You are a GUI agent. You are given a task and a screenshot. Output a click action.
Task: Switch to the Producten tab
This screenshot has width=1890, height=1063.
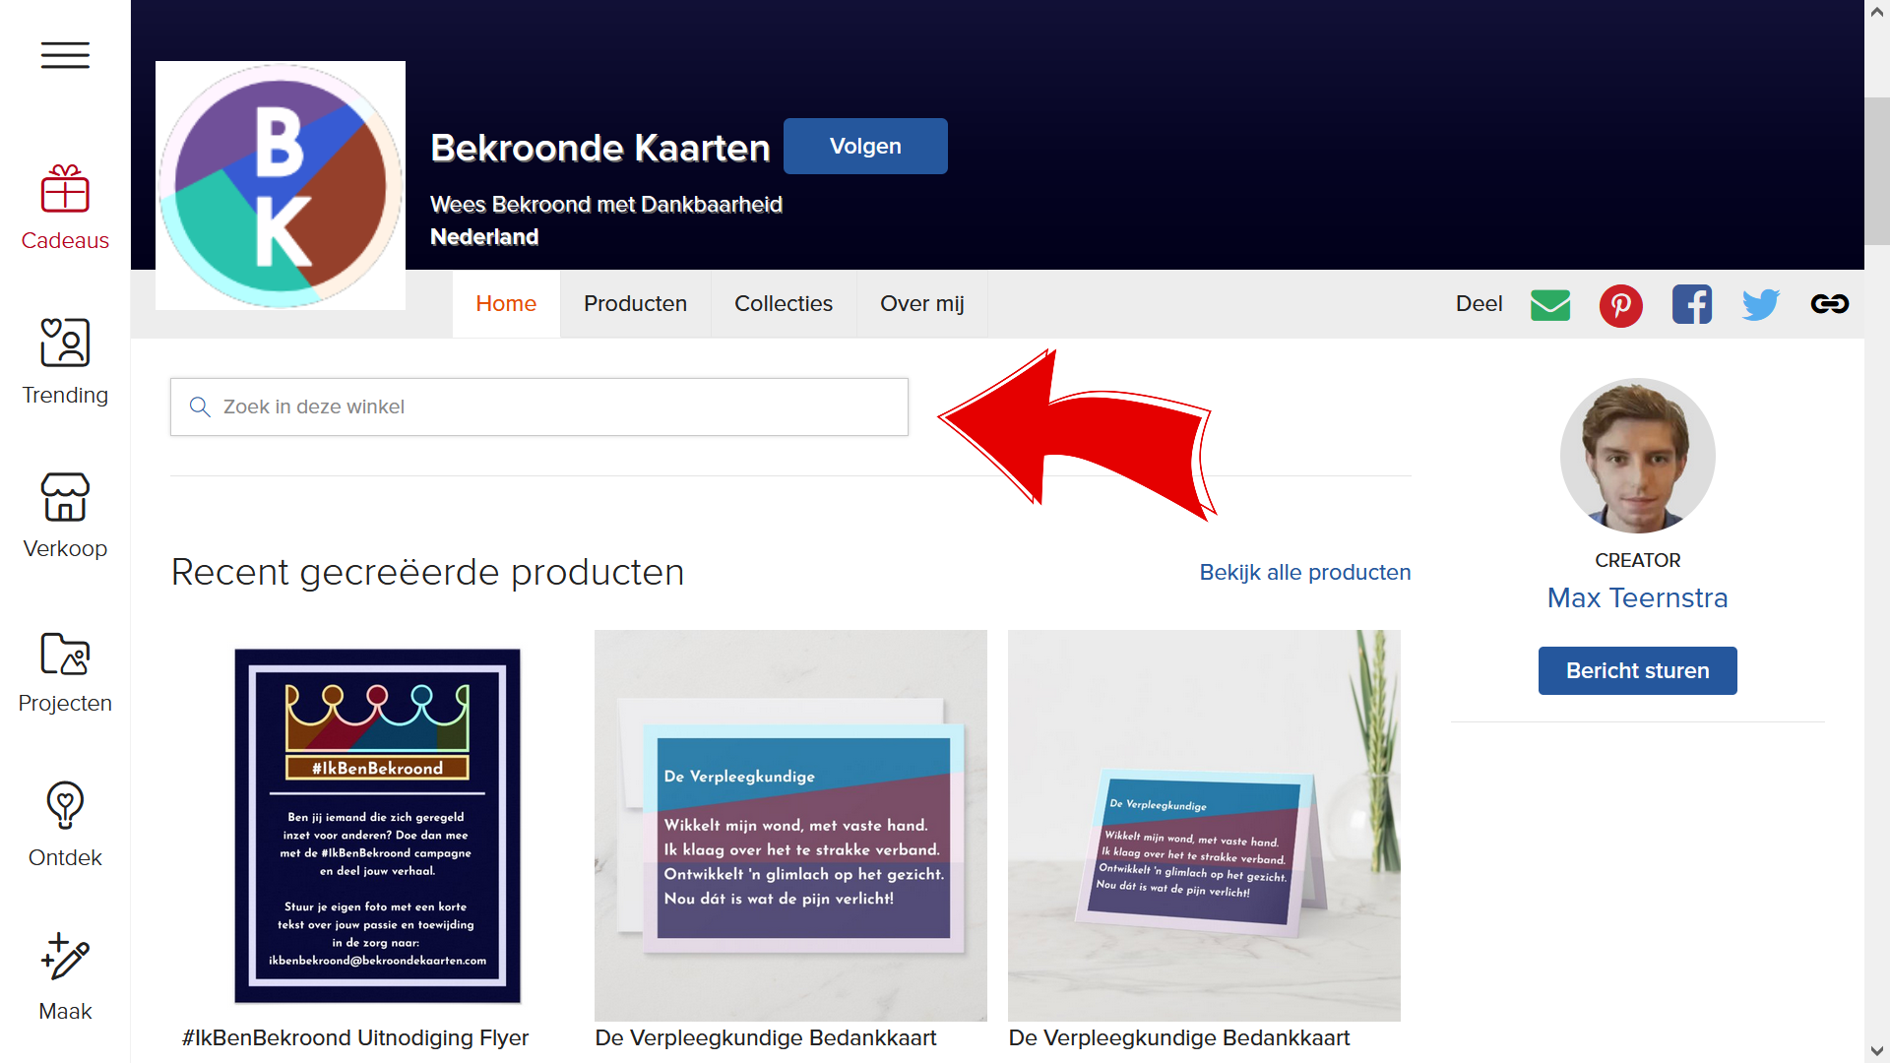point(635,304)
